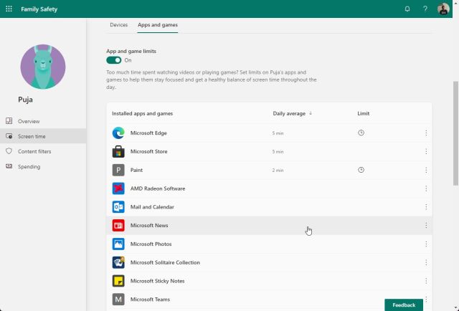Open the app launcher grid icon

(x=9, y=9)
